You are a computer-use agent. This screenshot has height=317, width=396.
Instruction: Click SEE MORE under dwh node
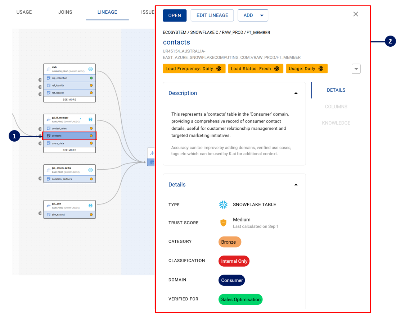(x=69, y=100)
